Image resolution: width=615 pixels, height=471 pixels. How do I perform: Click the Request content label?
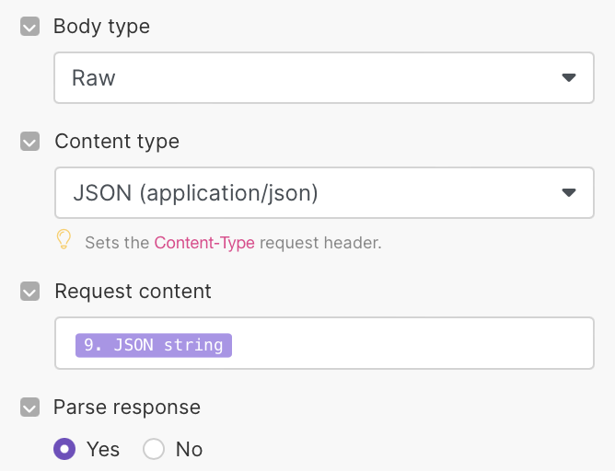coord(133,292)
